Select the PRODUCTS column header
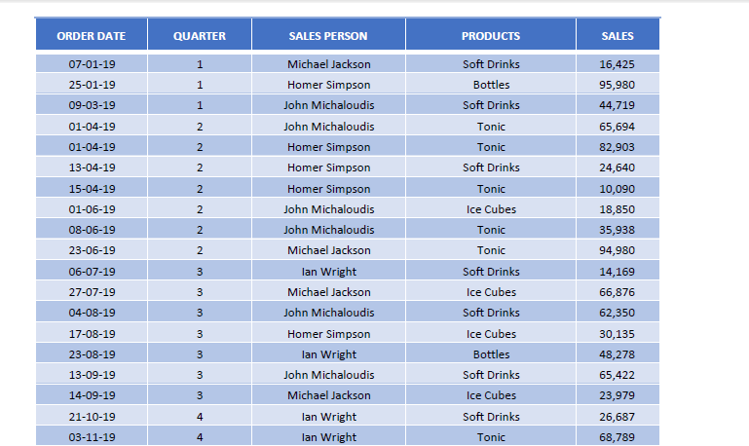Viewport: 749px width, 446px height. click(491, 34)
